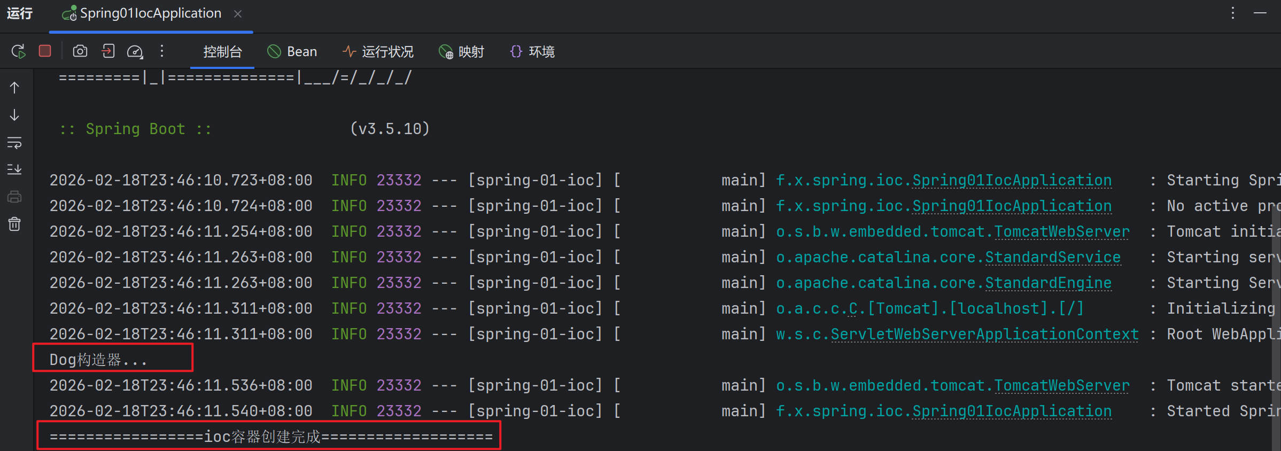Screen dimensions: 1281x451
Task: Toggle scroll to end of console
Action: [x=14, y=170]
